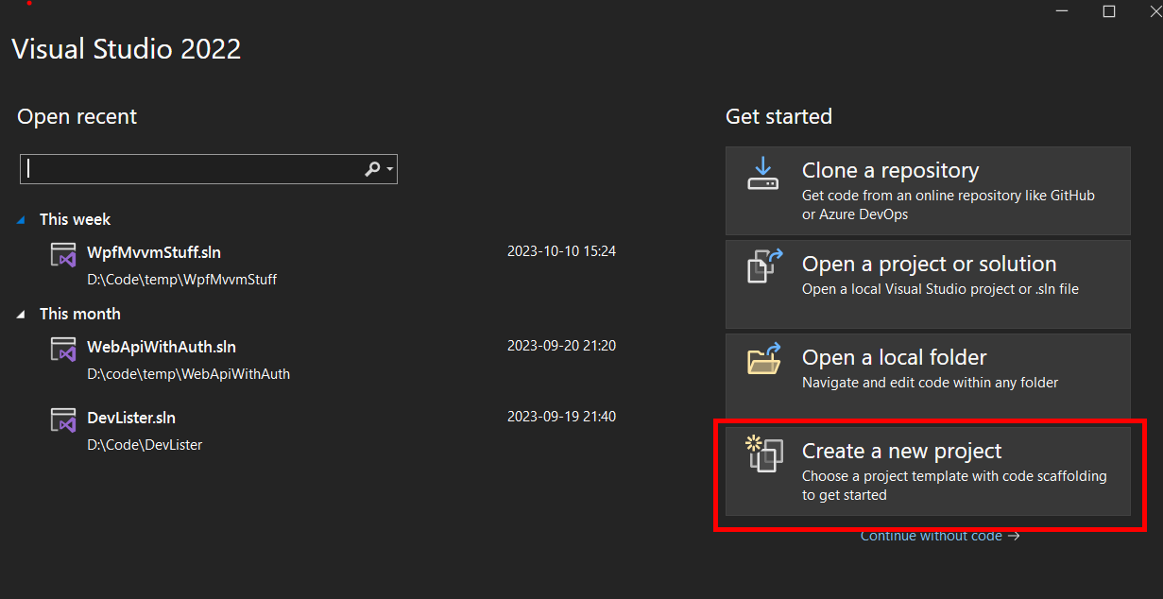This screenshot has height=599, width=1163.
Task: Click the WebApiWithAuth.sln solution icon
Action: tap(63, 350)
